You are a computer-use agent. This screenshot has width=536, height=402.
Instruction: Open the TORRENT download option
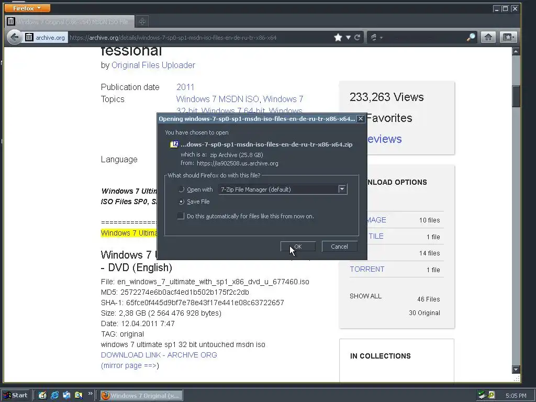point(367,269)
